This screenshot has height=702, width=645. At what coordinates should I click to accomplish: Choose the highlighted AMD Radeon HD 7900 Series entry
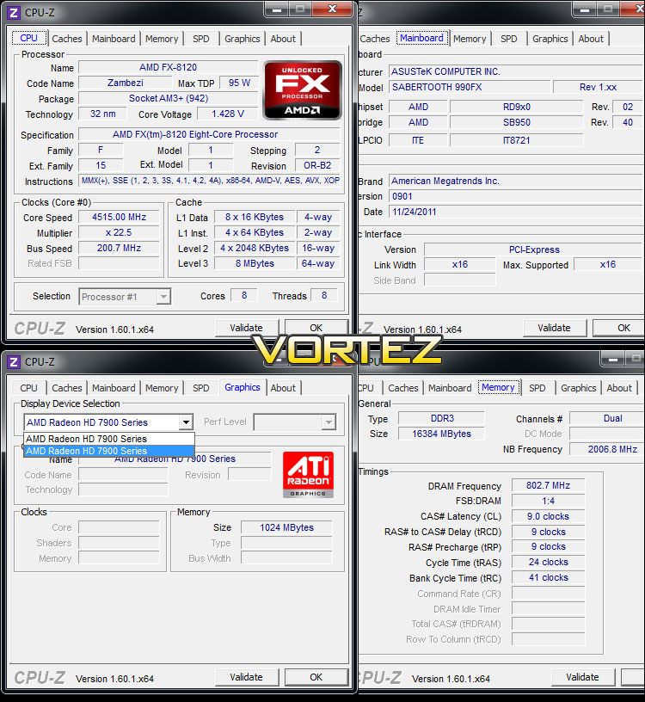(109, 451)
